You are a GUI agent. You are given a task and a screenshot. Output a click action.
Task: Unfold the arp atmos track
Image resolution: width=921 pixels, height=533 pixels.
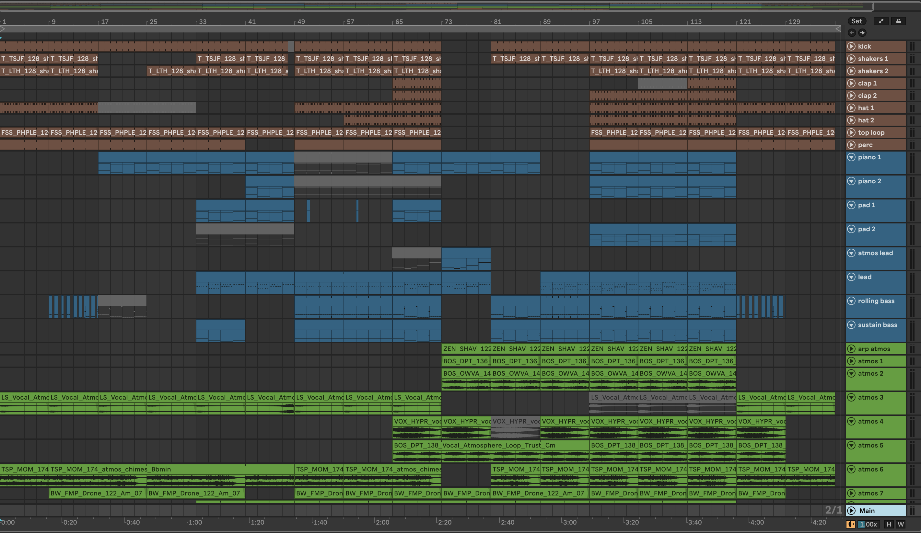[x=851, y=349]
